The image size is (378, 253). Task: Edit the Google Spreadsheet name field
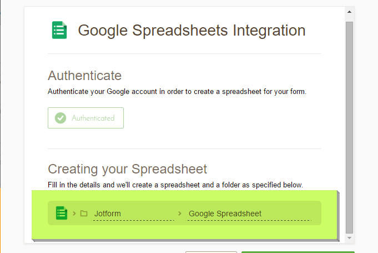(248, 214)
